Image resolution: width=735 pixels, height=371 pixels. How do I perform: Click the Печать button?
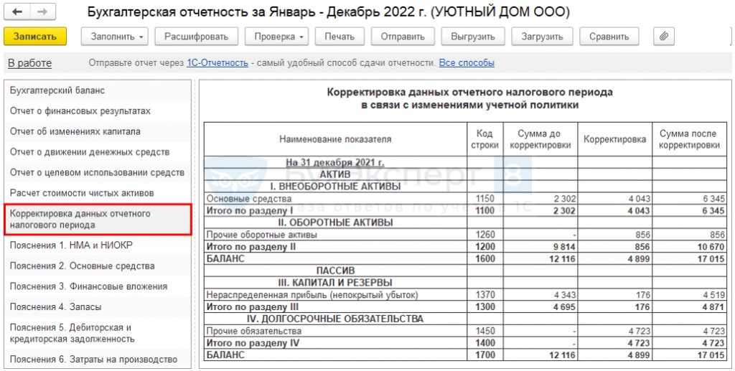(340, 37)
